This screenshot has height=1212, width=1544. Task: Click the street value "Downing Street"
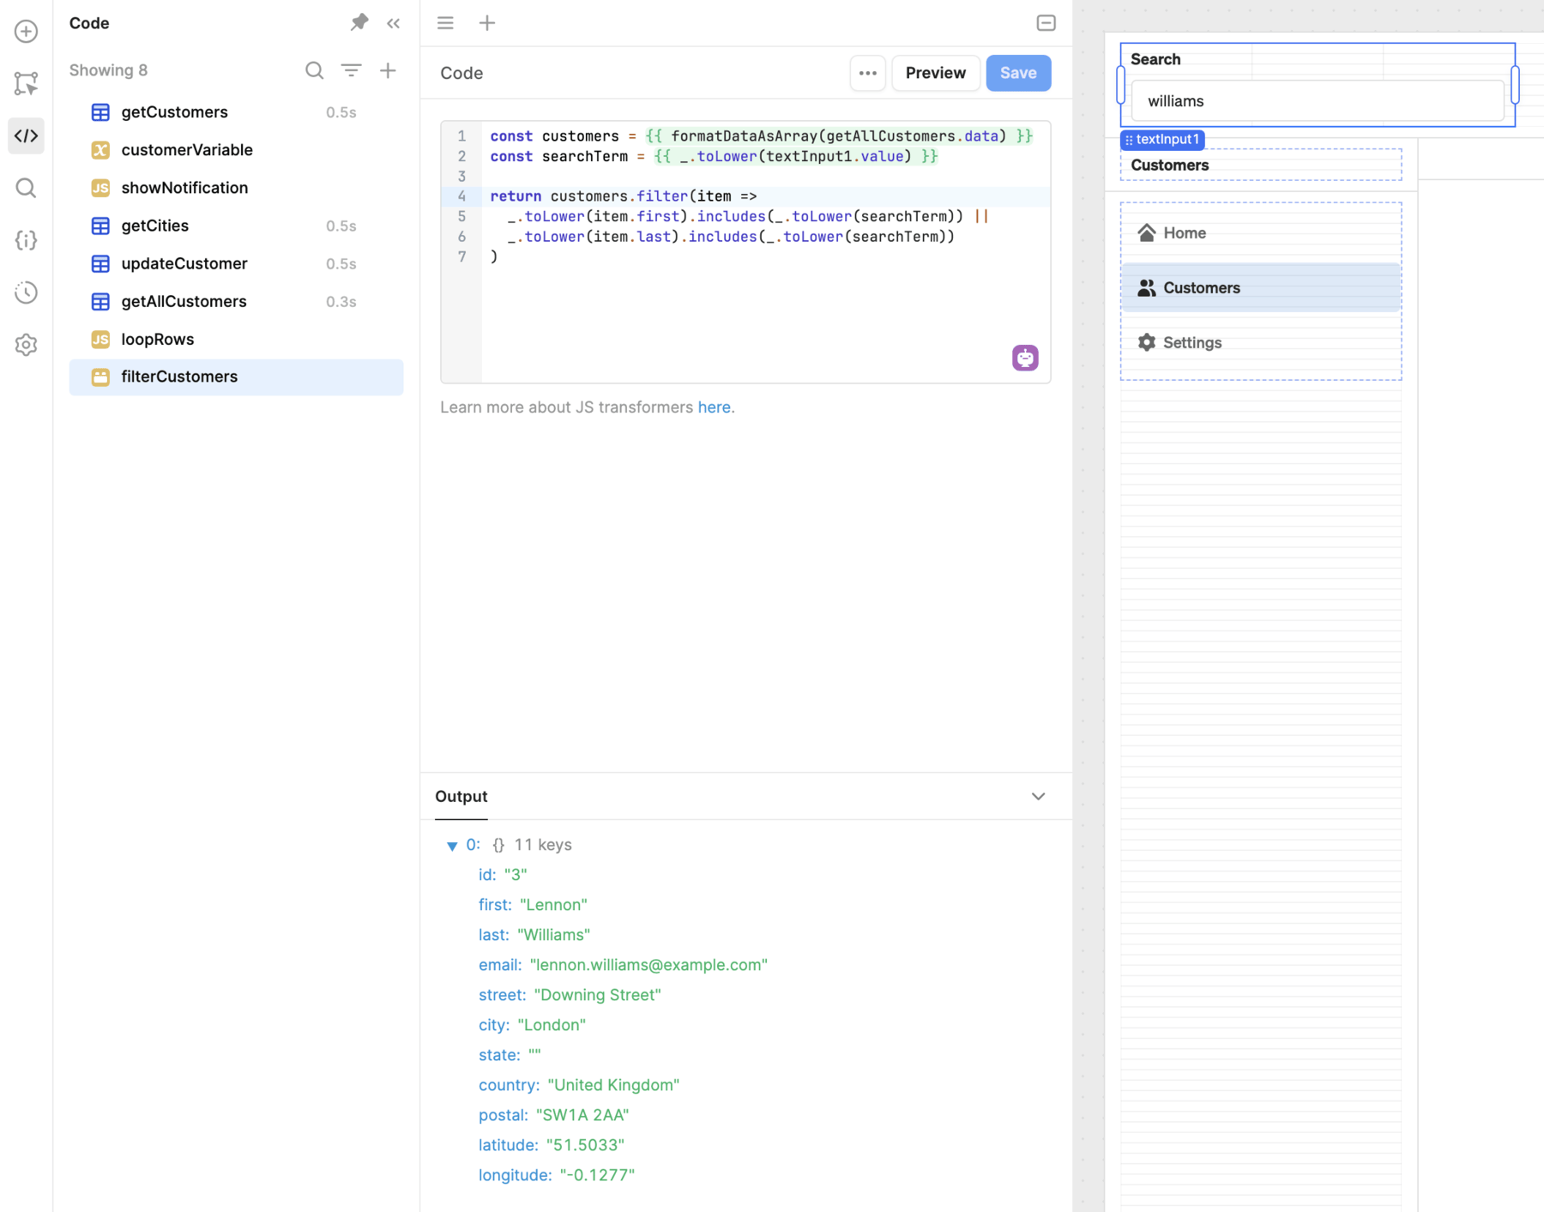(597, 995)
